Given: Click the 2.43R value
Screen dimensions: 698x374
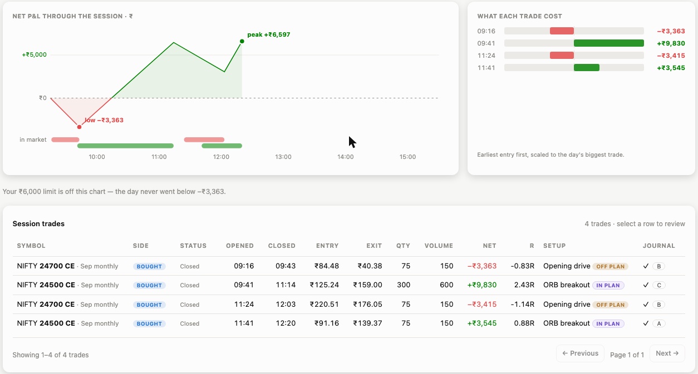Looking at the screenshot, I should 524,285.
